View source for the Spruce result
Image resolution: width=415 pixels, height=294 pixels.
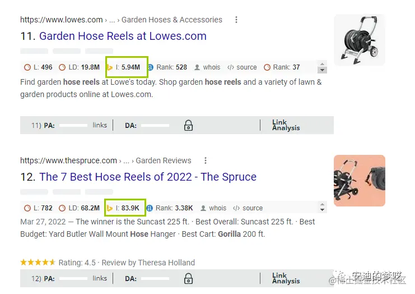[248, 208]
